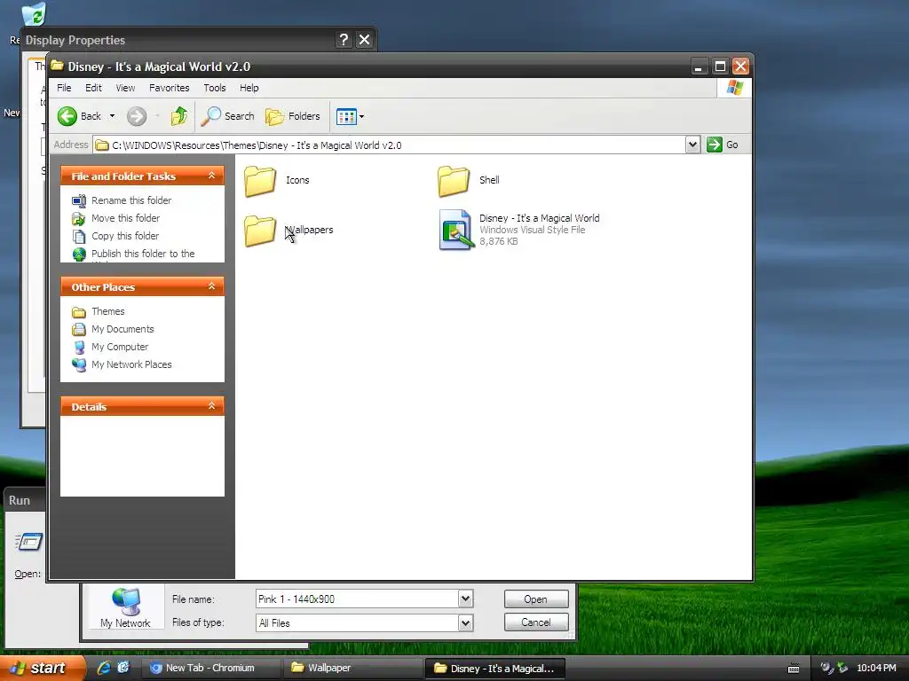
Task: Click the Recycle Bin desktop icon
Action: point(34,14)
